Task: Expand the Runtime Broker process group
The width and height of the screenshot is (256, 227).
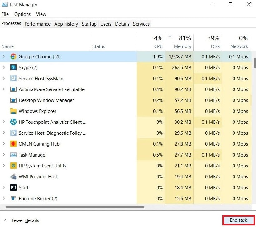Action: (4, 199)
